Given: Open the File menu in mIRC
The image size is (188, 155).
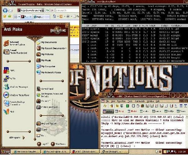Looking at the screenshot, I should coord(107,101).
